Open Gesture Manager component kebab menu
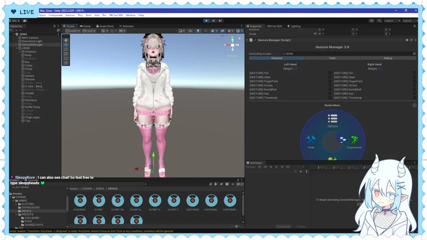This screenshot has width=427, height=240. (x=415, y=40)
